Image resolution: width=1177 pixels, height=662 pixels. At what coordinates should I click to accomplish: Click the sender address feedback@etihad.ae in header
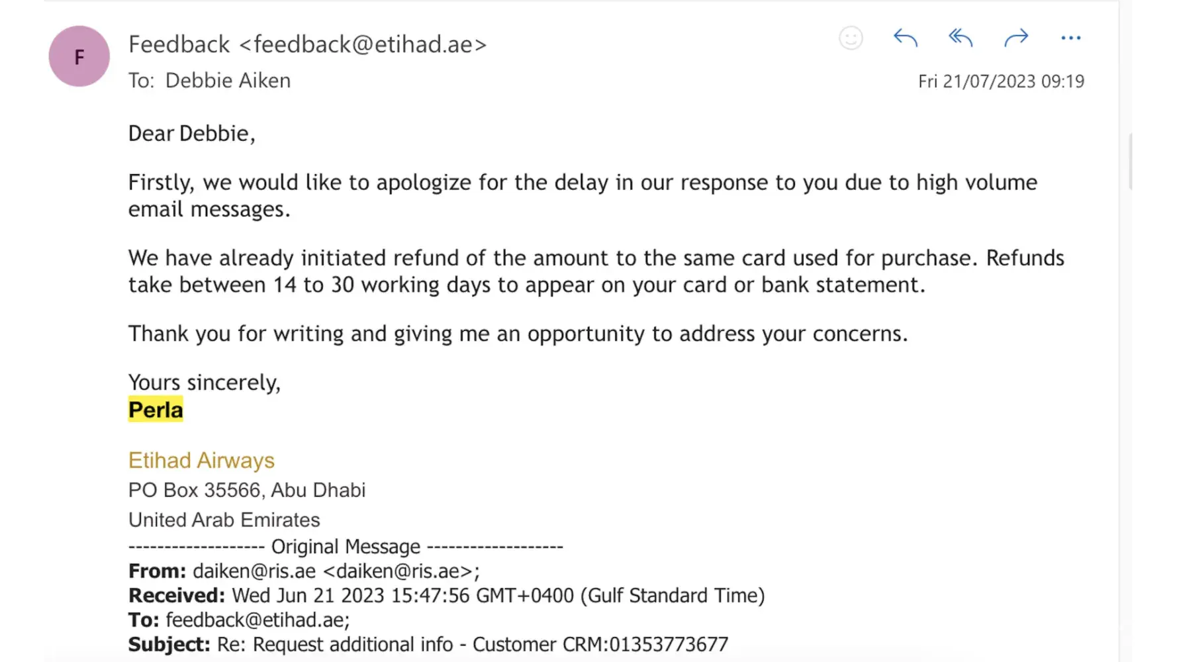(x=363, y=44)
